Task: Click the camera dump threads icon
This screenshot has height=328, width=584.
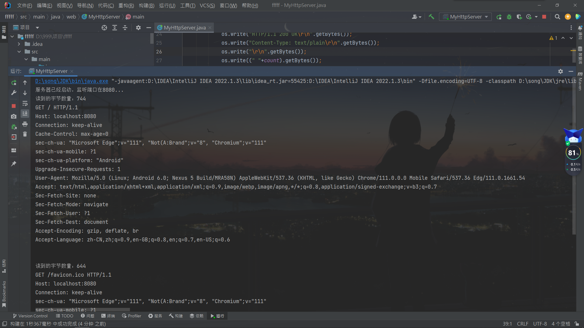Action: [14, 116]
